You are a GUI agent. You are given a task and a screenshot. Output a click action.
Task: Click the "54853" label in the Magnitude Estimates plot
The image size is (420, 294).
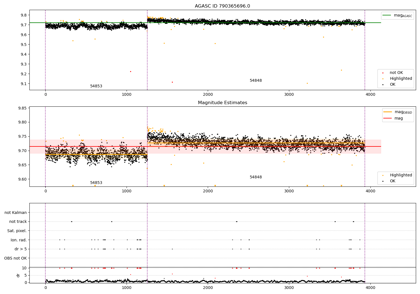pos(96,183)
